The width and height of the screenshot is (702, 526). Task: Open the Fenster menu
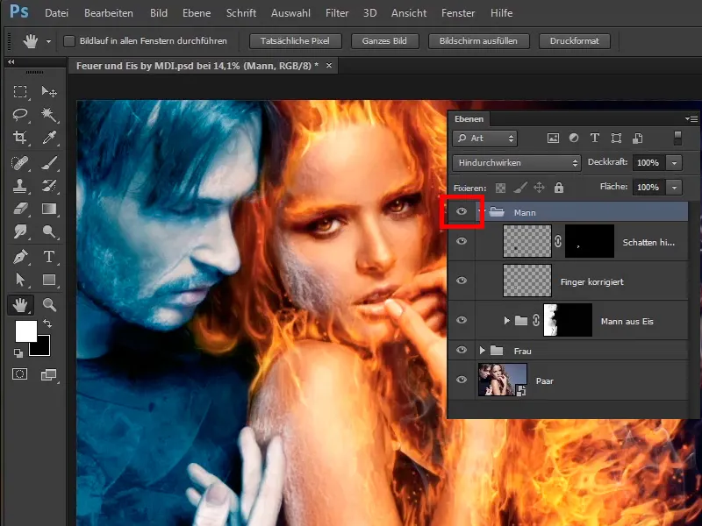(x=458, y=13)
